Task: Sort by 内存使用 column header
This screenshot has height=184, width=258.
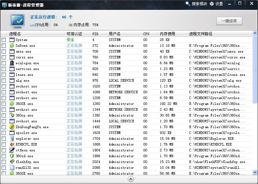Action: (167, 34)
